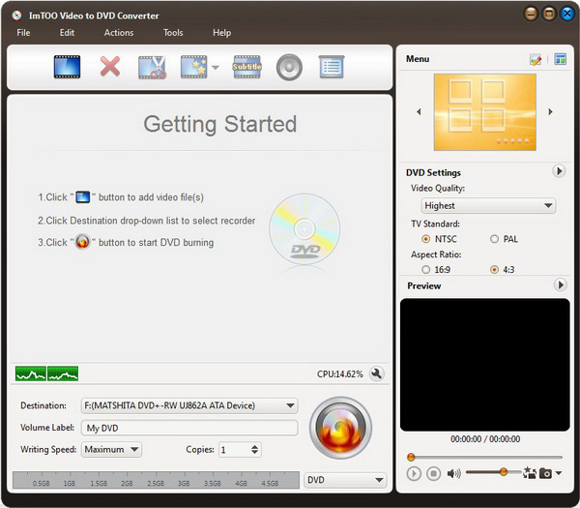This screenshot has height=508, width=580.
Task: Close the ImTOO window
Action: 567,15
